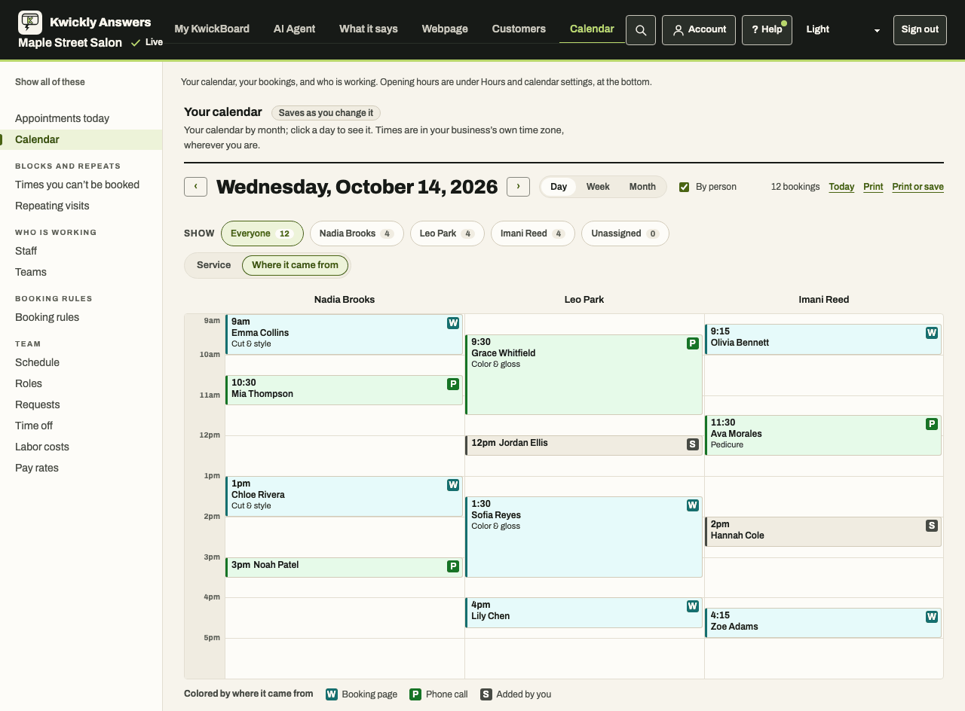Open My KwickBoard tab
Screen dimensions: 965x711
pos(212,29)
